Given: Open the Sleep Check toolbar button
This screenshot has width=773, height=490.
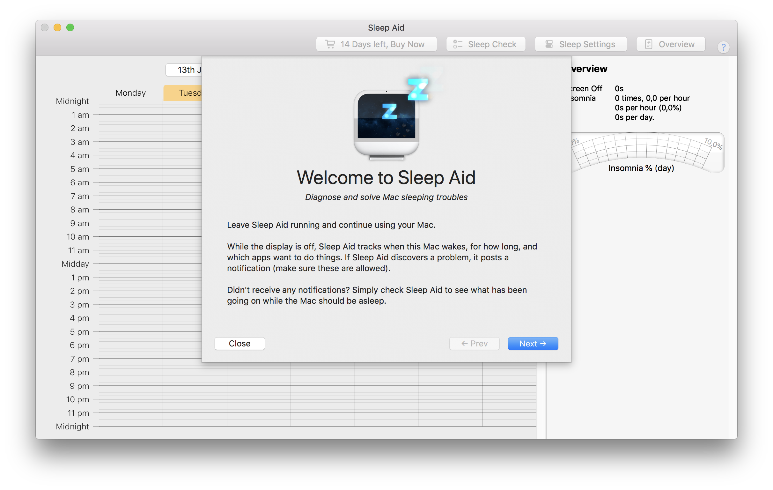Looking at the screenshot, I should 485,44.
